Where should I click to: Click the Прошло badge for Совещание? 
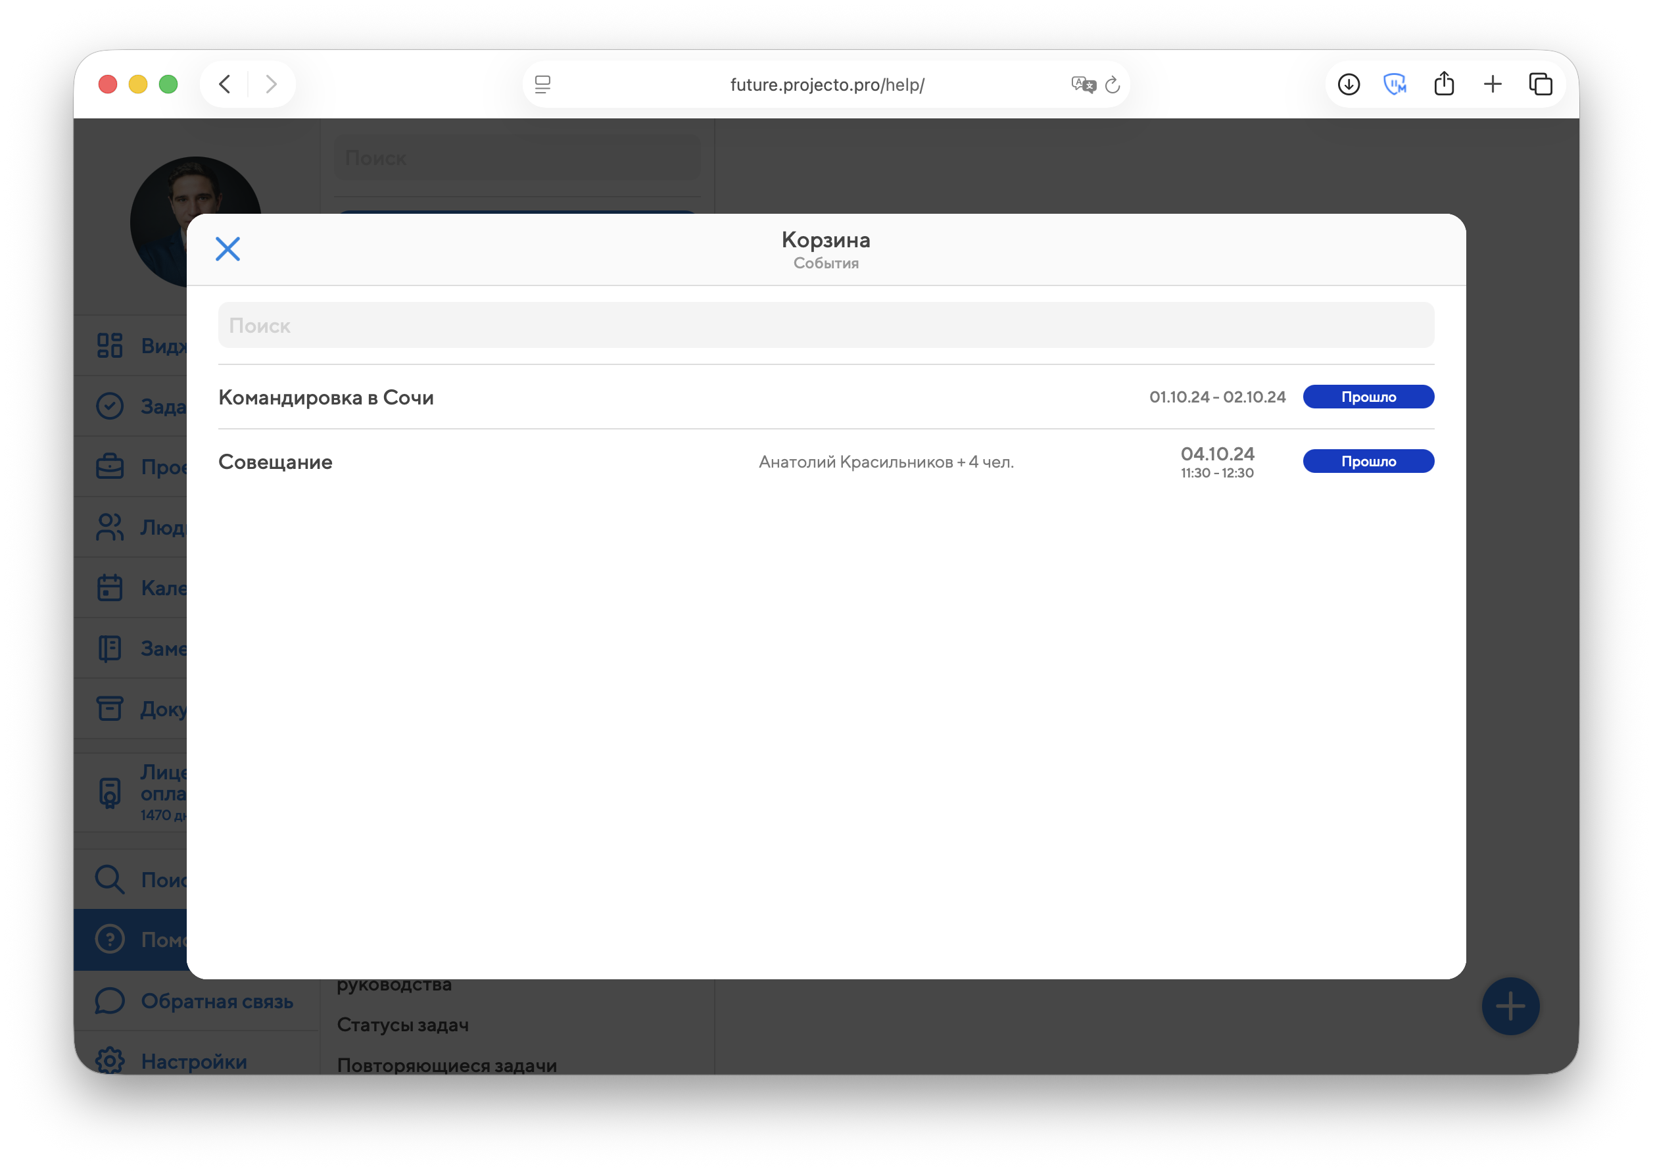[1367, 461]
